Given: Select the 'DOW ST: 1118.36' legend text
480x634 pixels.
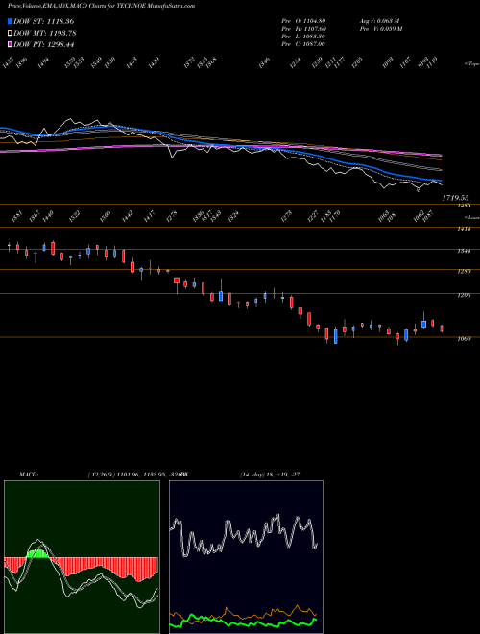Looking at the screenshot, I should click(43, 21).
